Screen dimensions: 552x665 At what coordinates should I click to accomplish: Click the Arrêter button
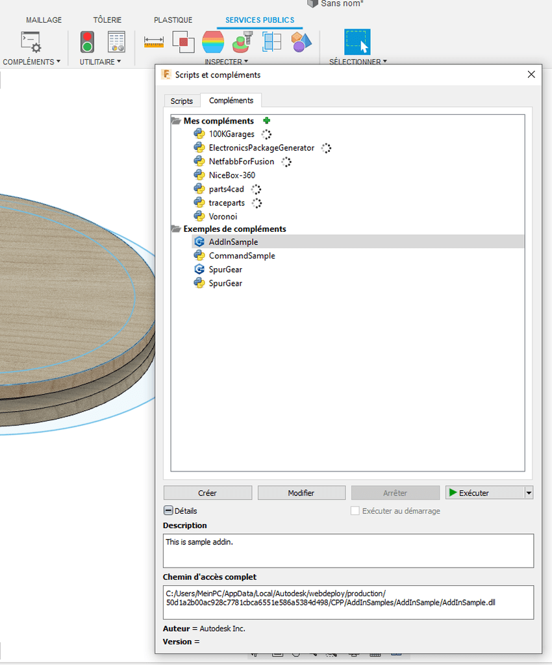click(395, 493)
